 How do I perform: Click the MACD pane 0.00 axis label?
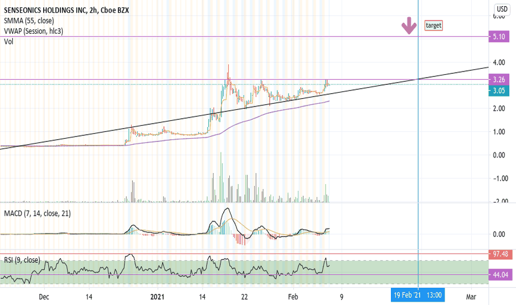coord(499,234)
